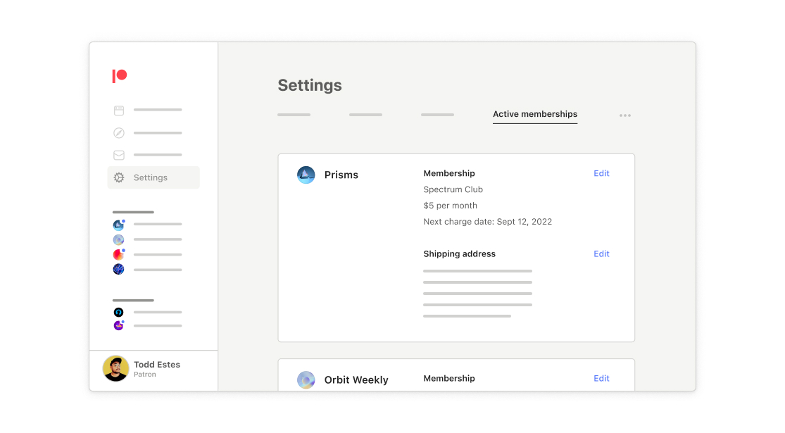Select the gray-blue disc icon in sidebar
The image size is (785, 433).
(118, 240)
